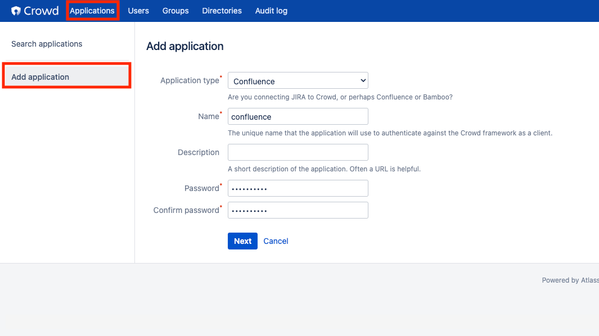Viewport: 599px width, 336px height.
Task: Open the Applications menu in top bar
Action: point(92,11)
